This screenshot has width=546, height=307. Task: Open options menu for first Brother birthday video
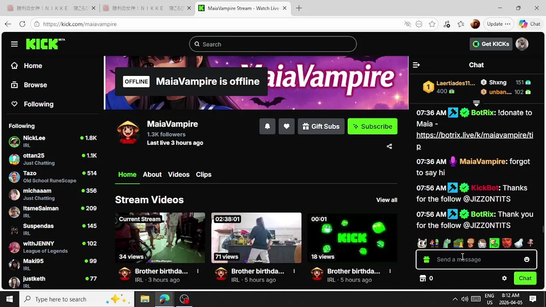[197, 271]
